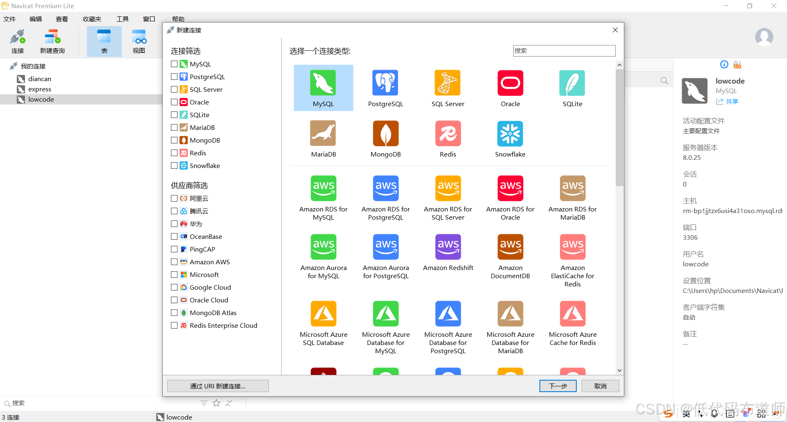Select Azure Database for MariaDB
The height and width of the screenshot is (422, 787).
tap(510, 327)
